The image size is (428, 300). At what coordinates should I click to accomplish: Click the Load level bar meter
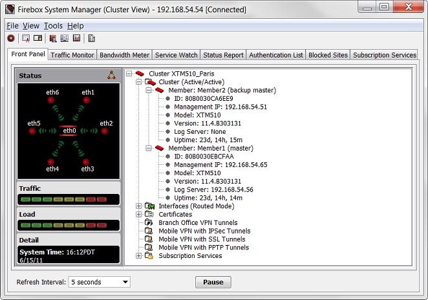(69, 225)
